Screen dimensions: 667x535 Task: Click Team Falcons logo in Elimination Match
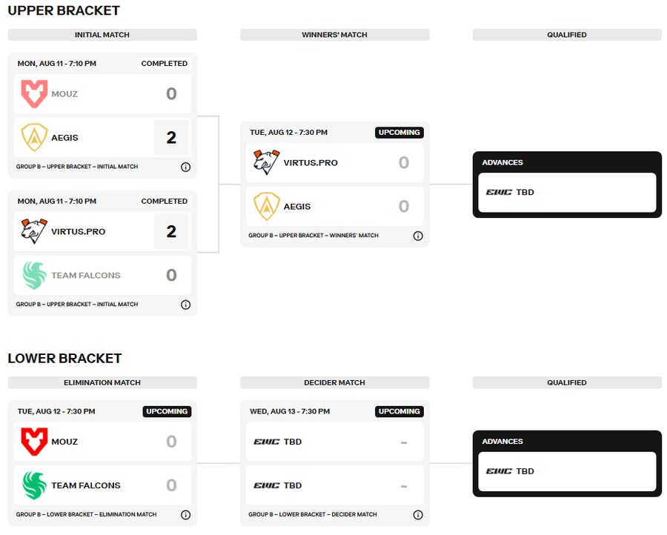34,485
